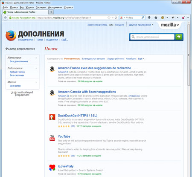192x177 pixels.
Task: Open the ЕЩЁ... navigation menu
Action: [x=64, y=40]
